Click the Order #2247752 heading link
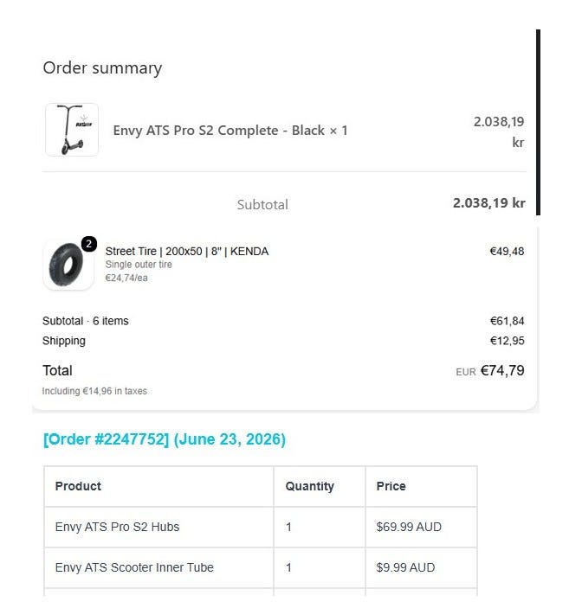 pos(165,439)
